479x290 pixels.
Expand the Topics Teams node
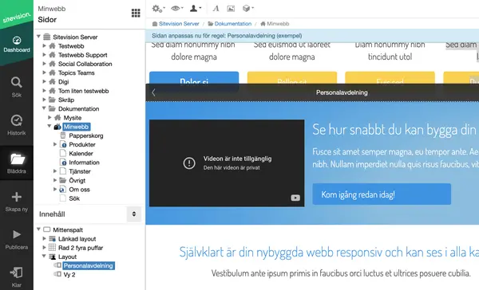tap(44, 72)
